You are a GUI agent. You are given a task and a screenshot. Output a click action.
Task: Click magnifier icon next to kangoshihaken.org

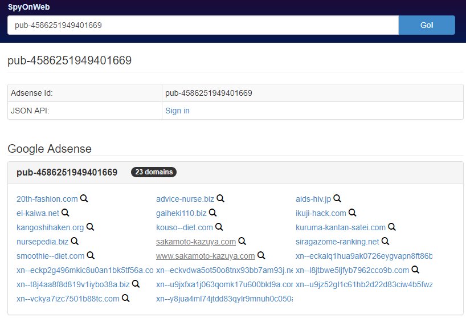tap(91, 227)
